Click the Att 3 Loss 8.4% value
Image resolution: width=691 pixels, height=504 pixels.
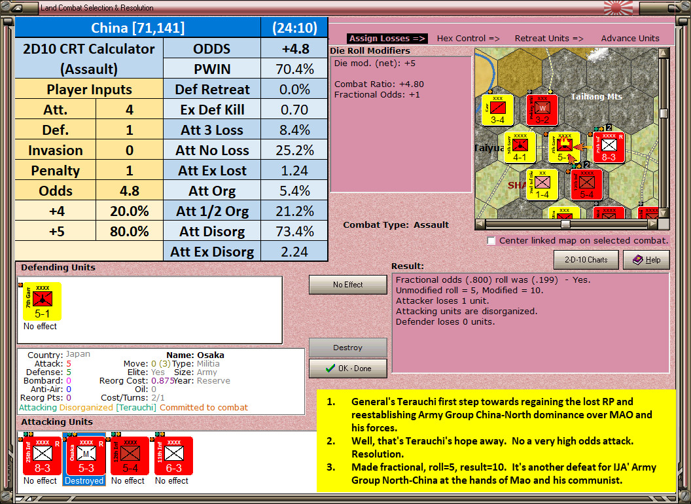[294, 130]
